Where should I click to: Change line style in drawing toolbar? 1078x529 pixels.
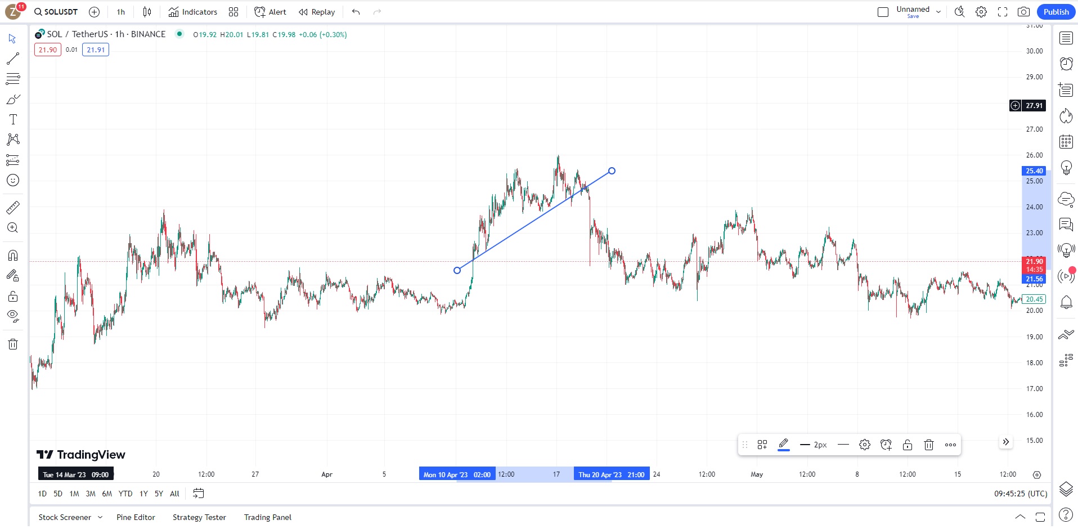coord(843,445)
